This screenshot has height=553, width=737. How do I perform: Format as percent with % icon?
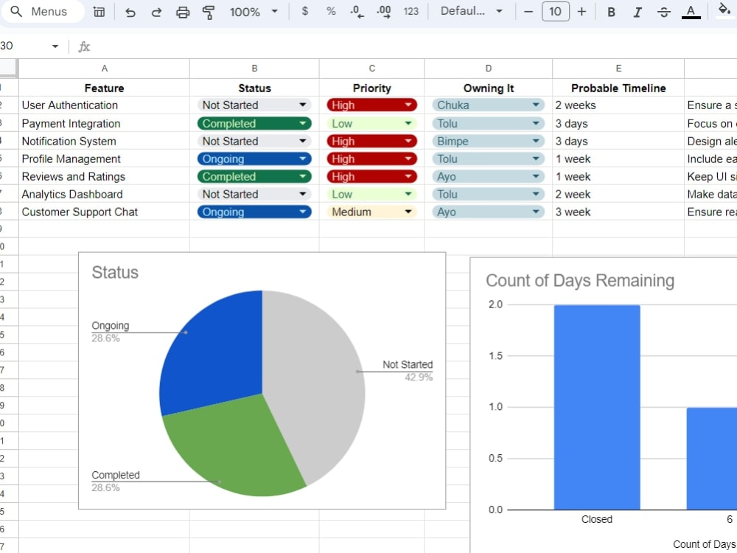click(331, 11)
